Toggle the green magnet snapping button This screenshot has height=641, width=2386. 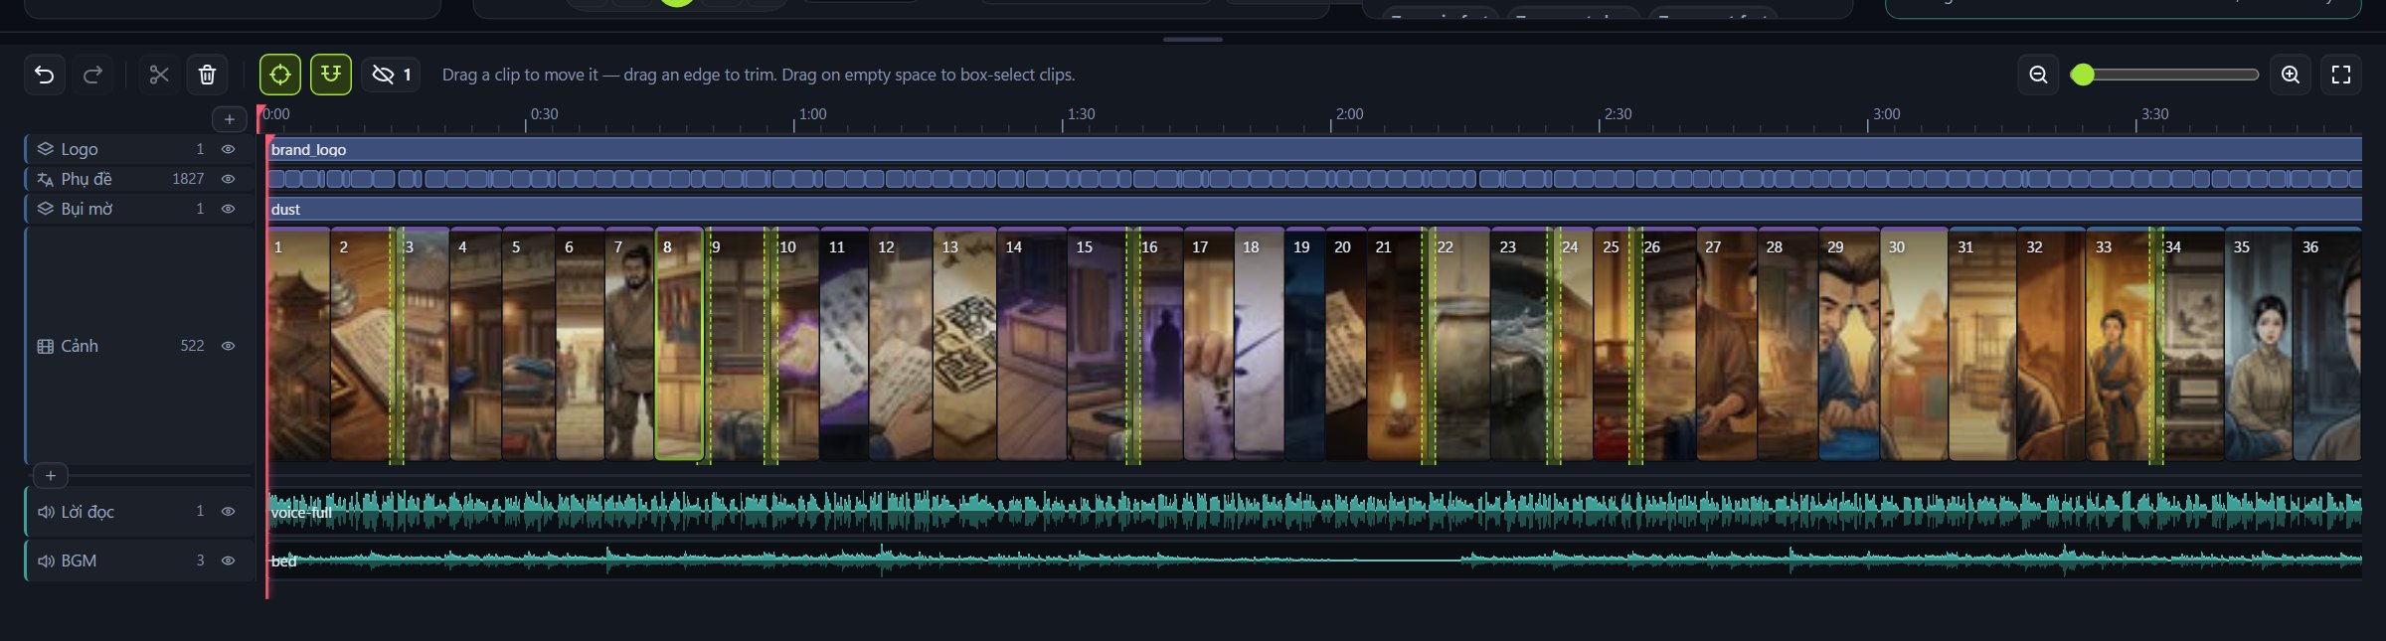[x=331, y=75]
